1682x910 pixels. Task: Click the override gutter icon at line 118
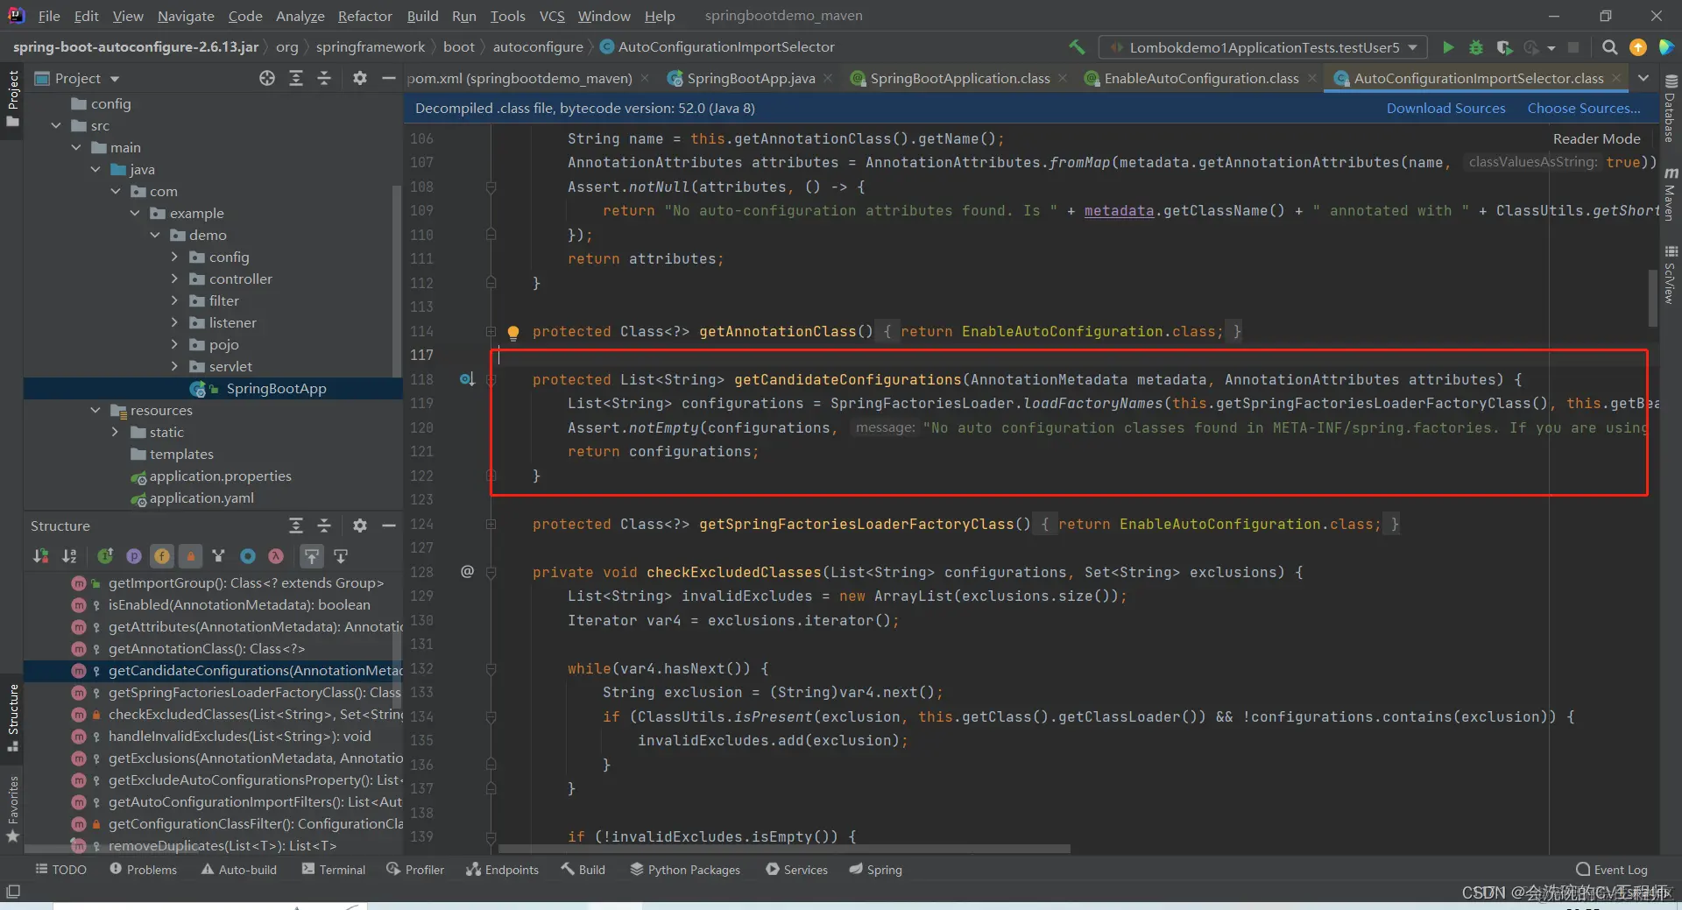tap(467, 379)
